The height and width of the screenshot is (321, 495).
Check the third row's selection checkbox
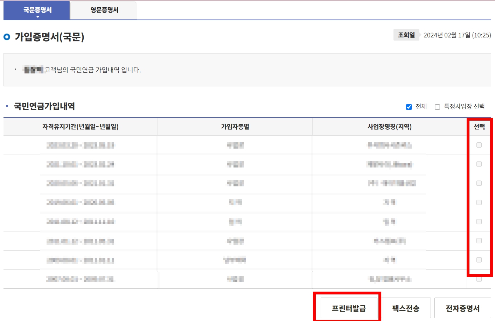(x=479, y=184)
